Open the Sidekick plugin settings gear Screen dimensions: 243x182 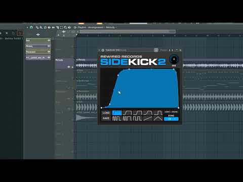[103, 50]
